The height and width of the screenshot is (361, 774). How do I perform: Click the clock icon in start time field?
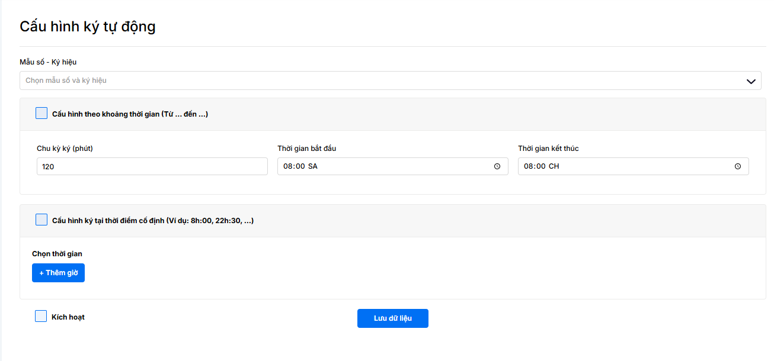497,166
